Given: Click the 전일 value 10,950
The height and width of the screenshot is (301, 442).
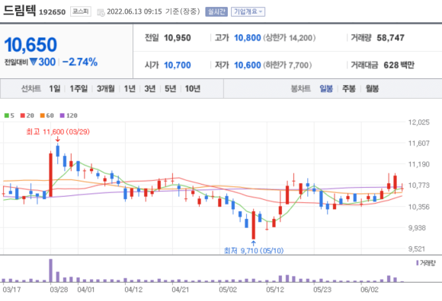Looking at the screenshot, I should click(x=178, y=38).
